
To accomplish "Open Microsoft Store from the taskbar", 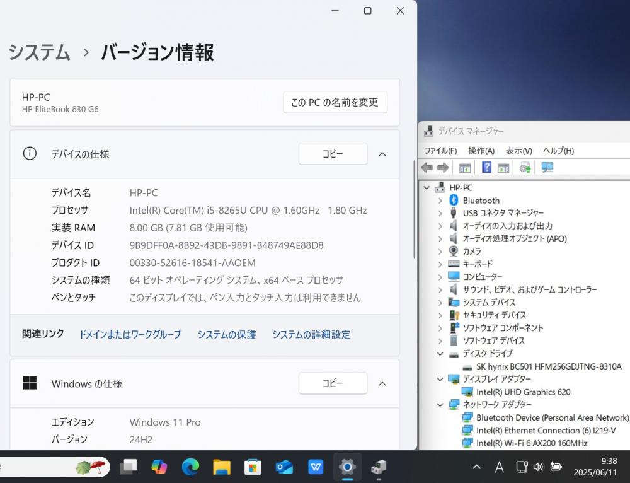I will point(253,467).
